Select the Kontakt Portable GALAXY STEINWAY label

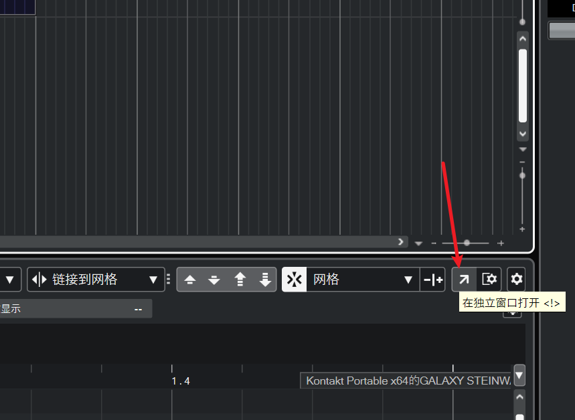point(407,381)
